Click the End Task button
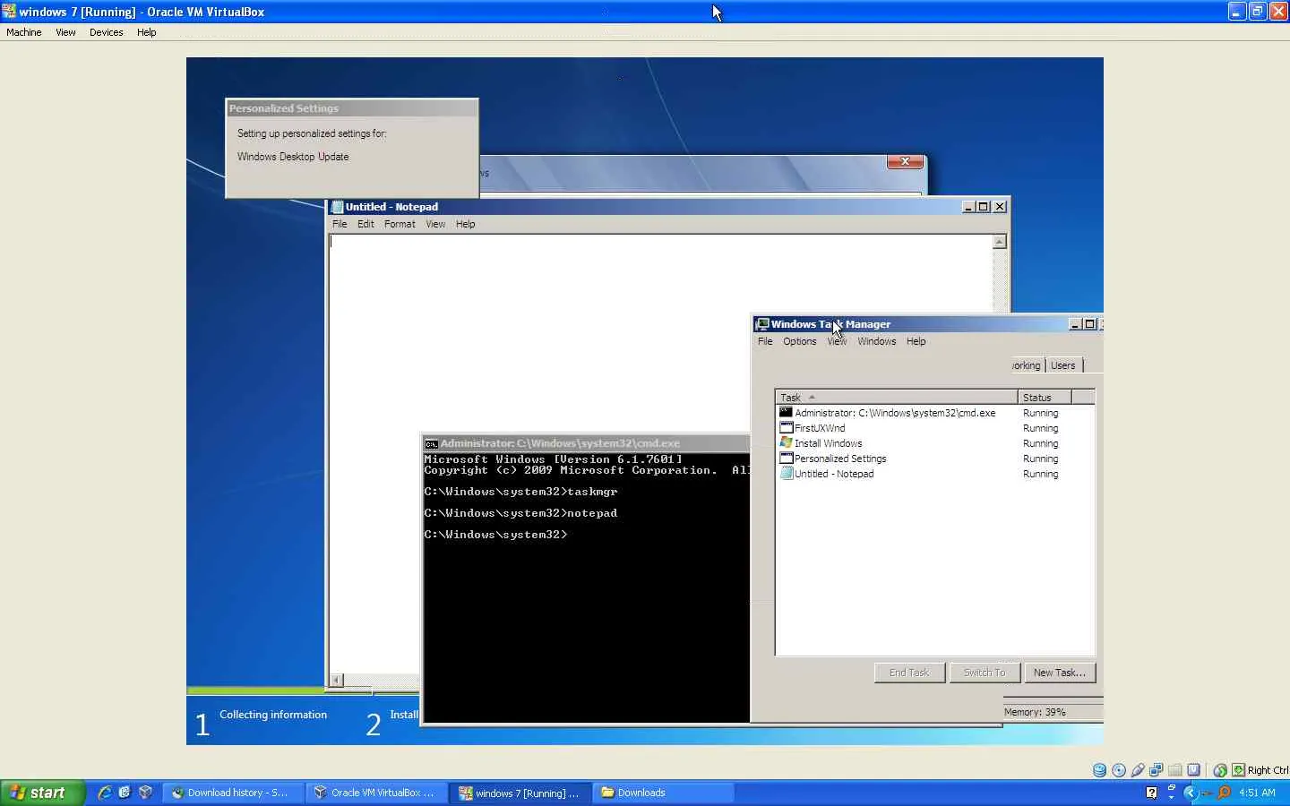The width and height of the screenshot is (1290, 806). (x=909, y=673)
